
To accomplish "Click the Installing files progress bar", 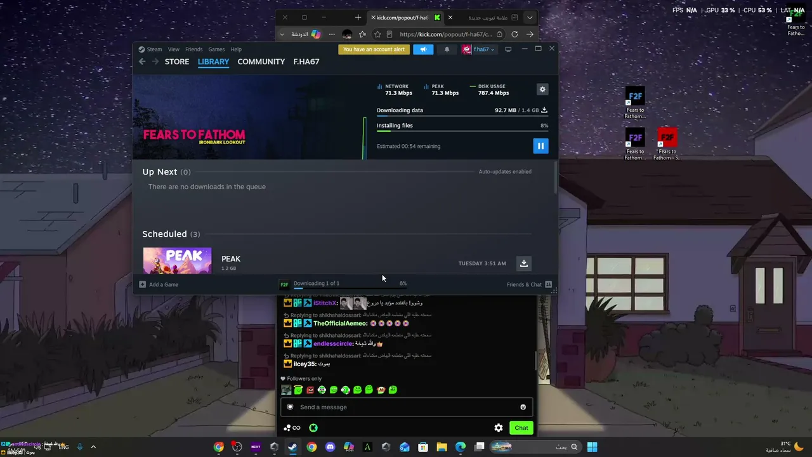I will pyautogui.click(x=462, y=131).
